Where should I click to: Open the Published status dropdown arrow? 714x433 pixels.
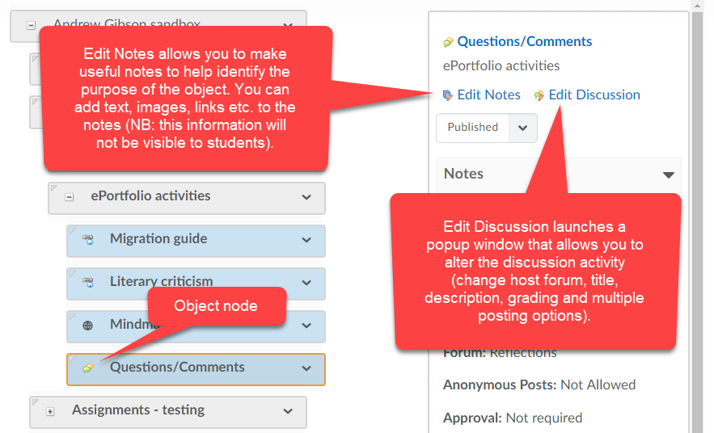pyautogui.click(x=522, y=128)
